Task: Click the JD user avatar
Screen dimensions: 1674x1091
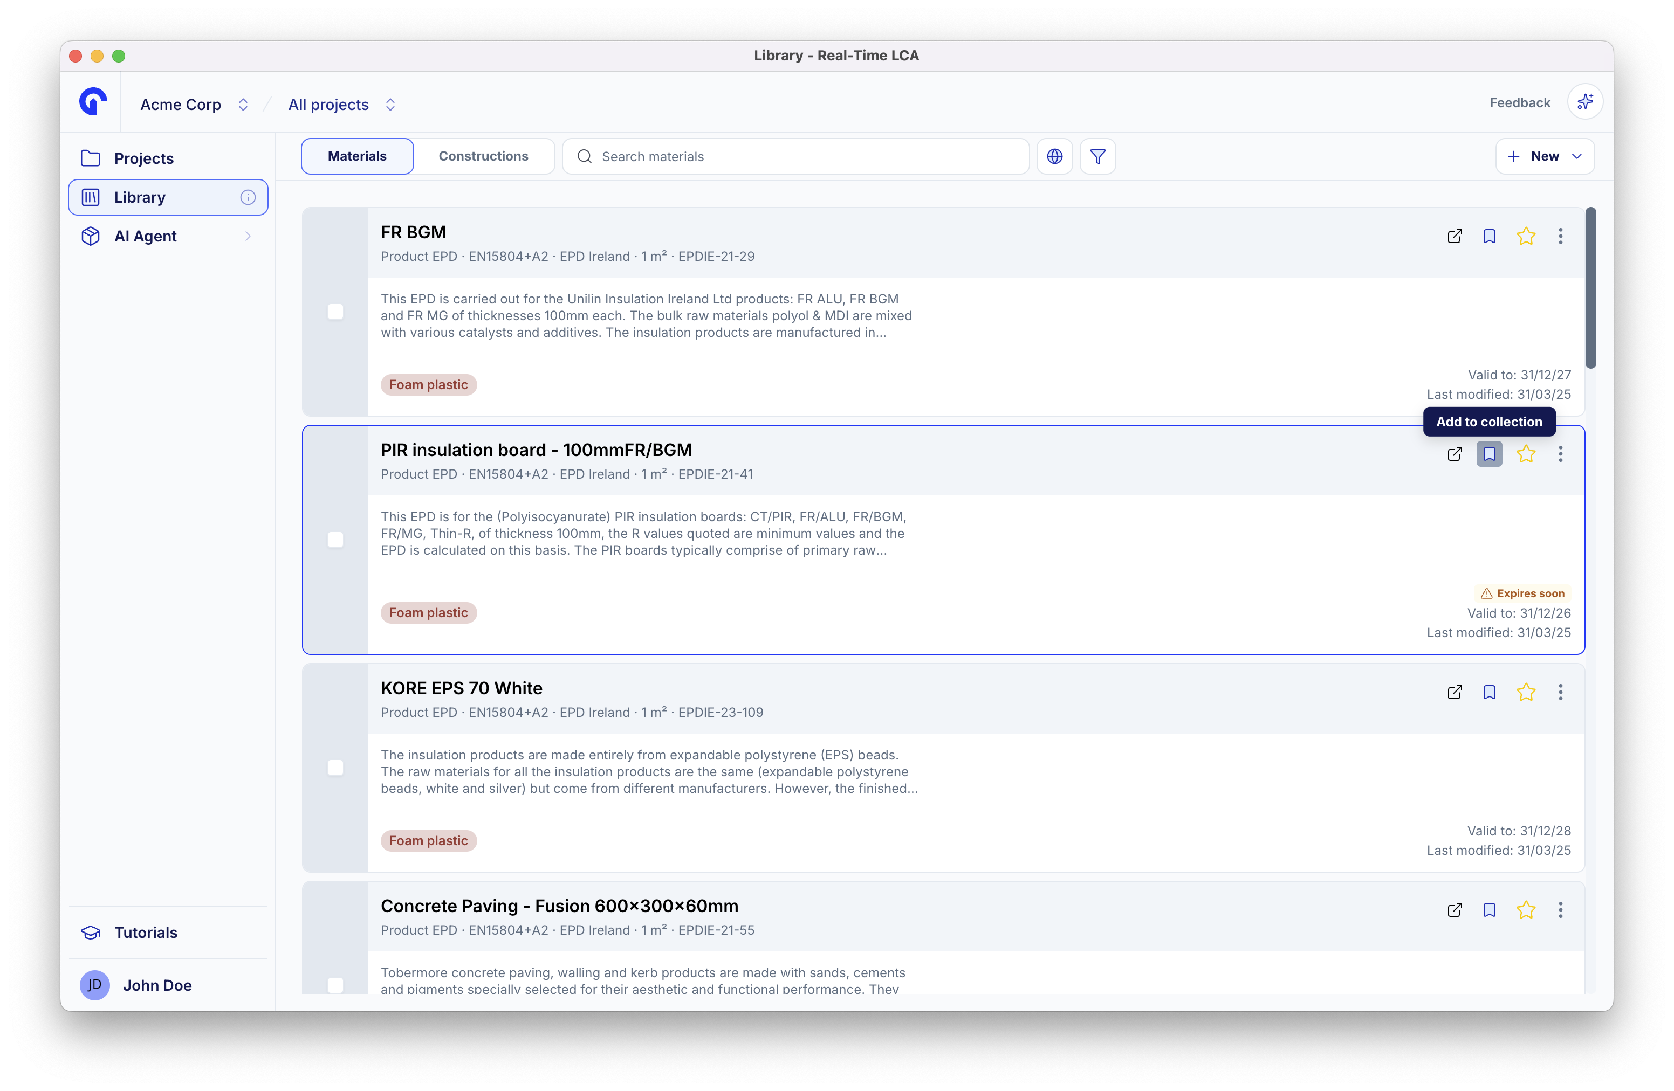Action: point(95,985)
